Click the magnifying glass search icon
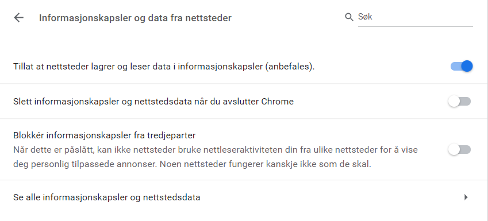This screenshot has height=221, width=488. (349, 17)
